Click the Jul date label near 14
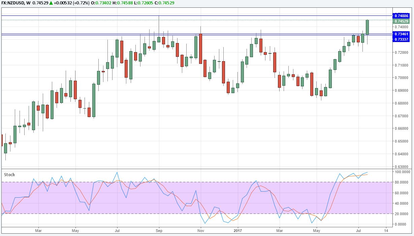 (x=358, y=231)
